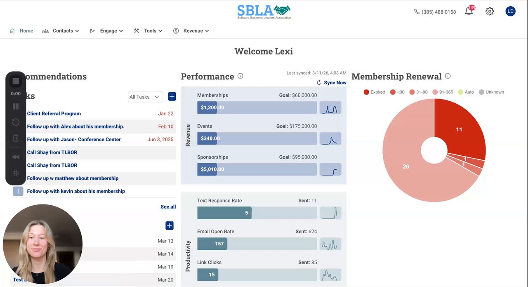The height and width of the screenshot is (287, 528).
Task: Open the settings gear icon
Action: (x=490, y=12)
